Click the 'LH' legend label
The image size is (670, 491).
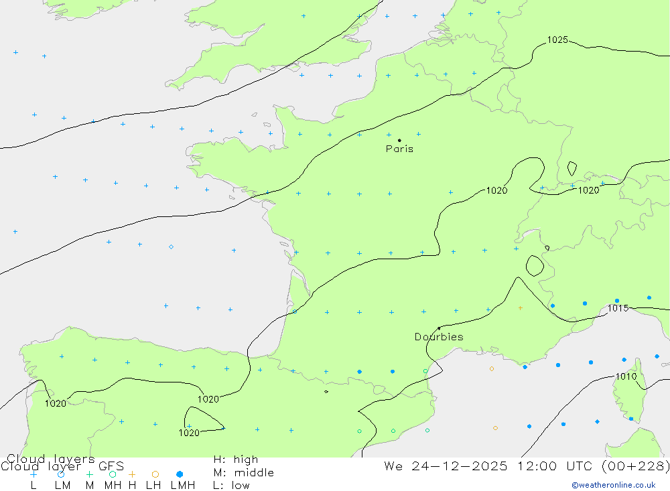[153, 486]
